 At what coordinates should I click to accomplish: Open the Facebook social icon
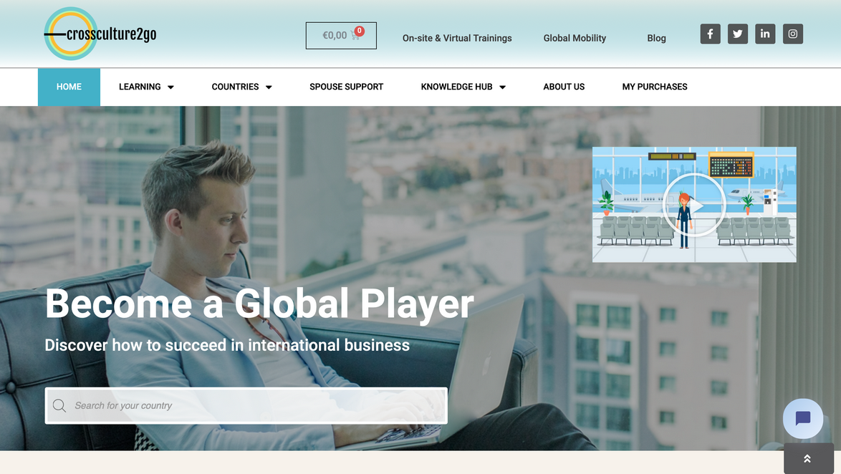pos(710,34)
